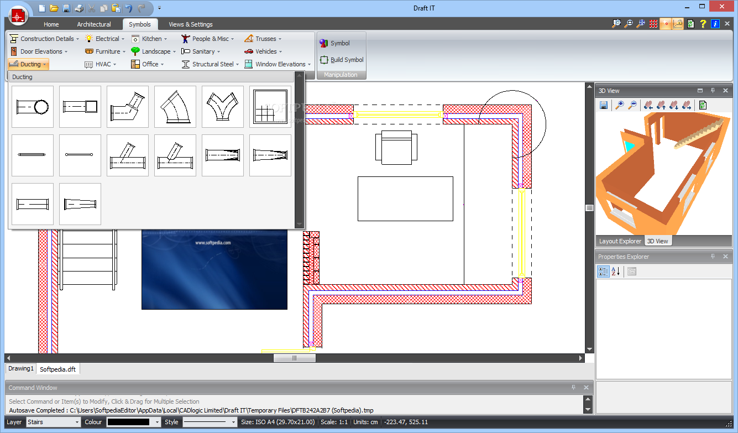Select the duct round end symbol thumbnail
This screenshot has height=433, width=738.
[x=33, y=107]
